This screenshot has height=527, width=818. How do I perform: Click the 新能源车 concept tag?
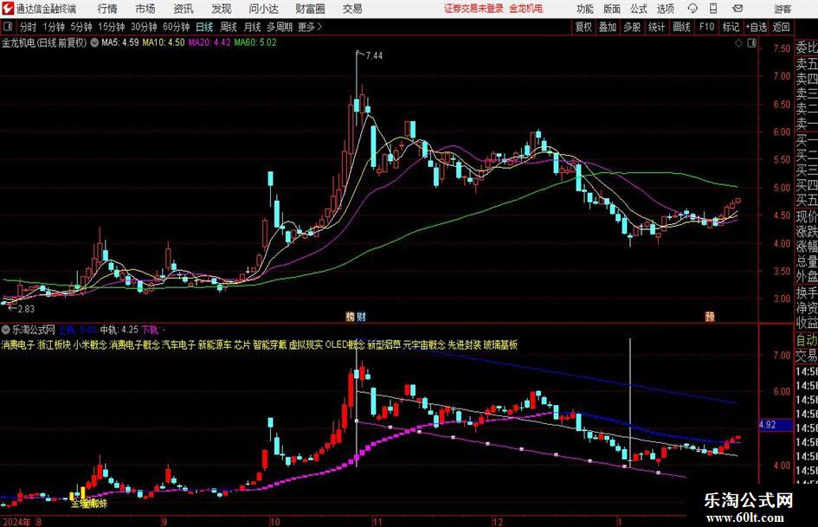(215, 344)
